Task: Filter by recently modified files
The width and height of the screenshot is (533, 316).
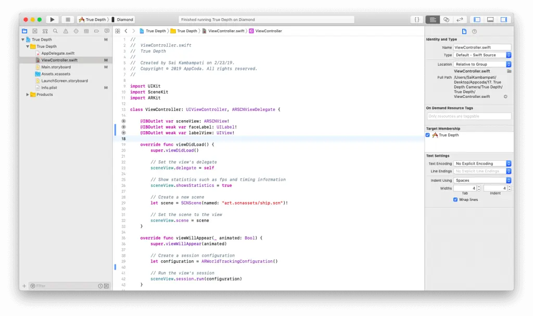Action: pyautogui.click(x=100, y=286)
